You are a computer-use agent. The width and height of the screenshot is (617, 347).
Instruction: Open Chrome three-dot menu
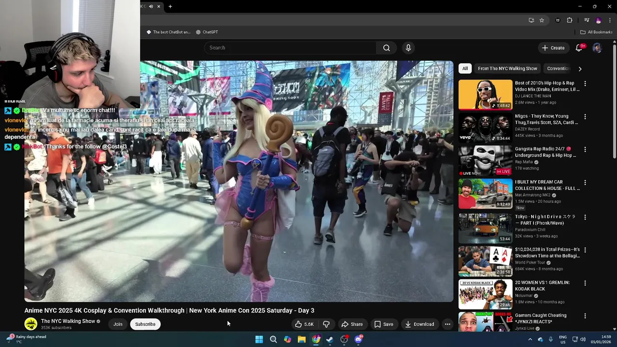[x=610, y=20]
